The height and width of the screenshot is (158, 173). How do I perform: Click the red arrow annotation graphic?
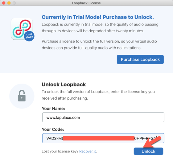(x=152, y=142)
